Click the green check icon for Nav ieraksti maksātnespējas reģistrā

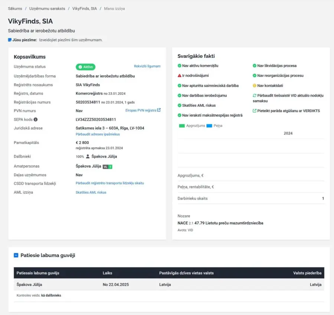(179, 115)
